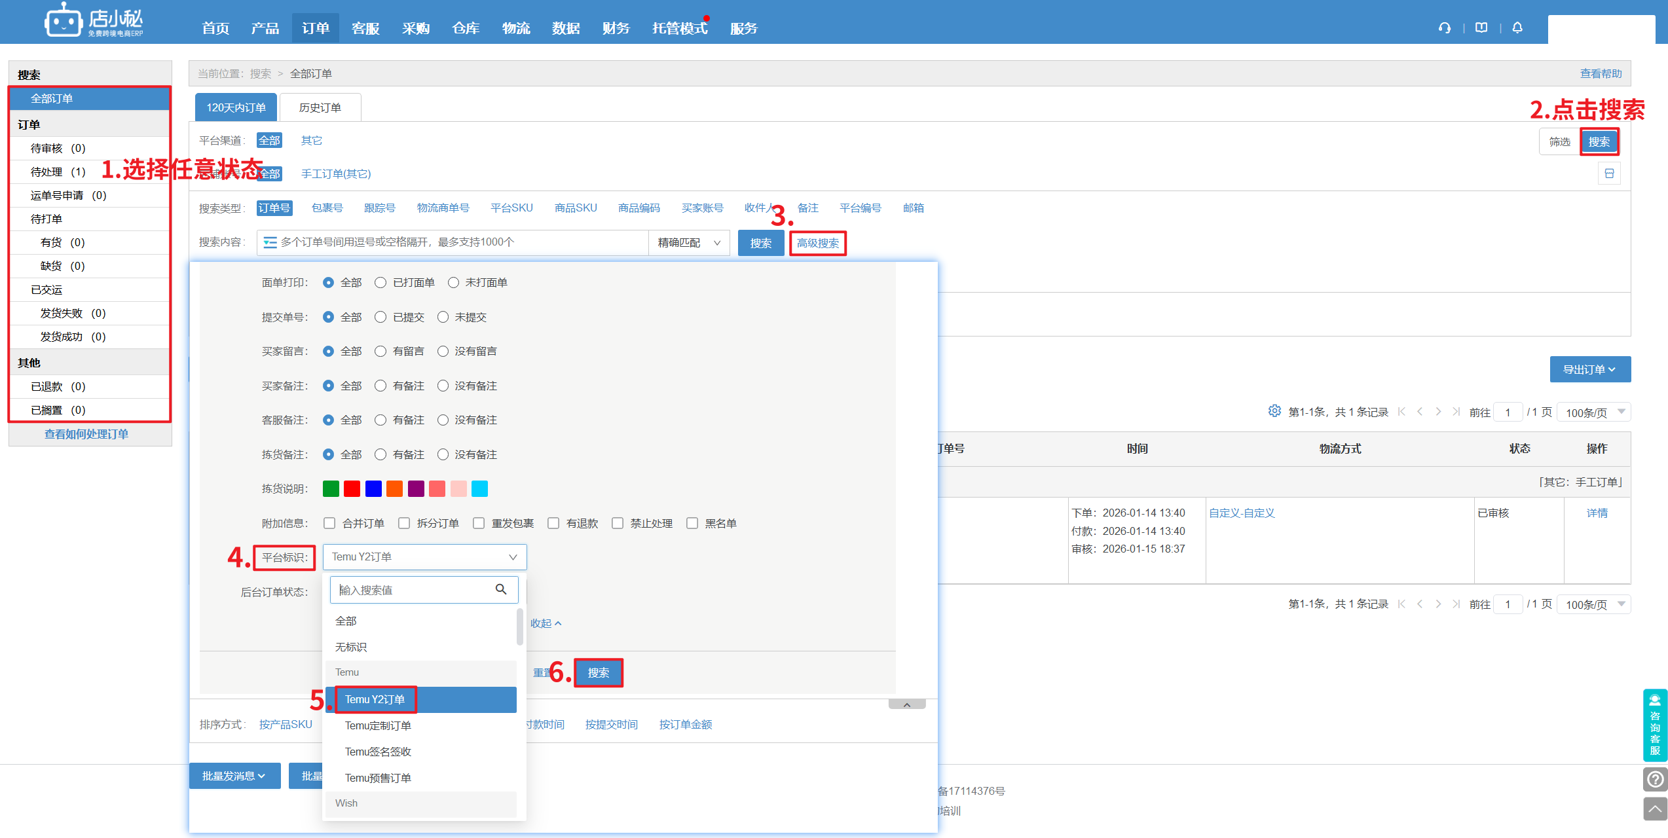The width and height of the screenshot is (1668, 838).
Task: Click magnifier icon in platform tag search
Action: (501, 589)
